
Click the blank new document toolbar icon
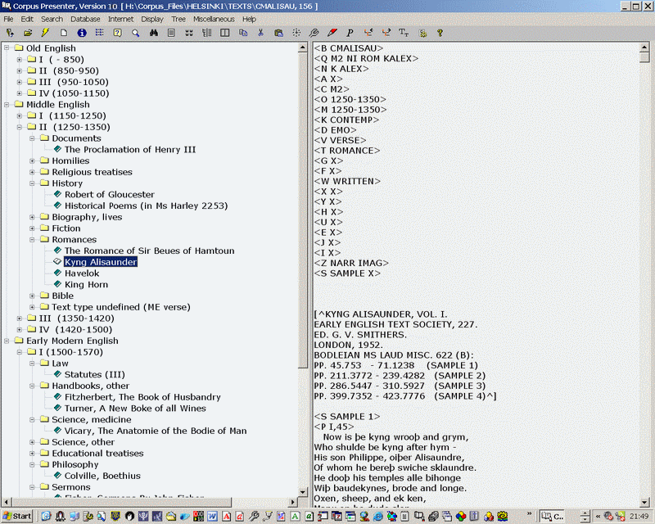(64, 33)
